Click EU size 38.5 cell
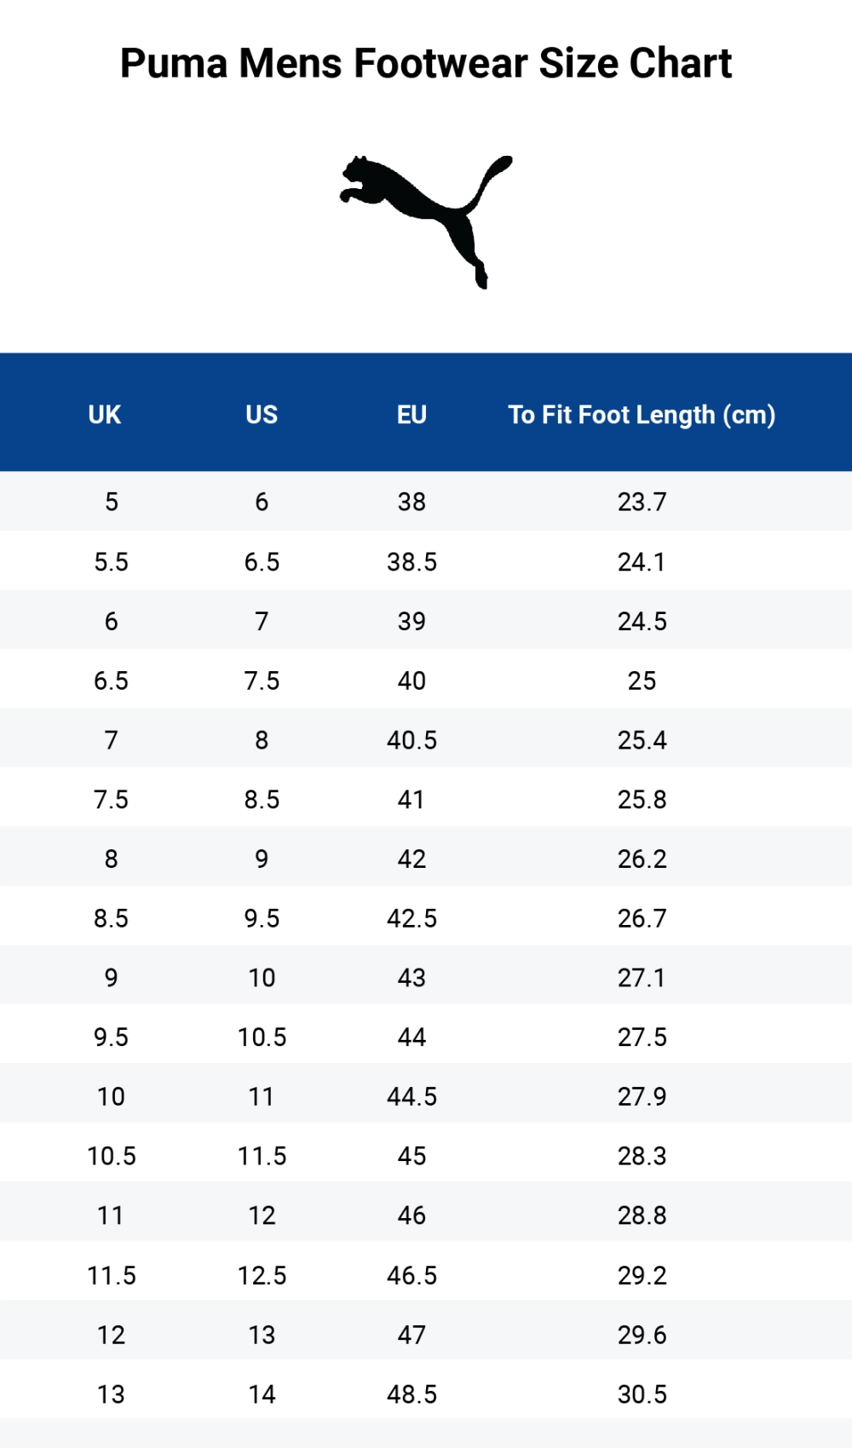 [412, 562]
